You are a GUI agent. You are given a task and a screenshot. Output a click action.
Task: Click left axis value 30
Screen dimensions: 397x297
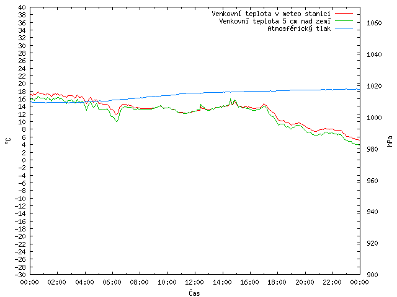[x=22, y=46]
